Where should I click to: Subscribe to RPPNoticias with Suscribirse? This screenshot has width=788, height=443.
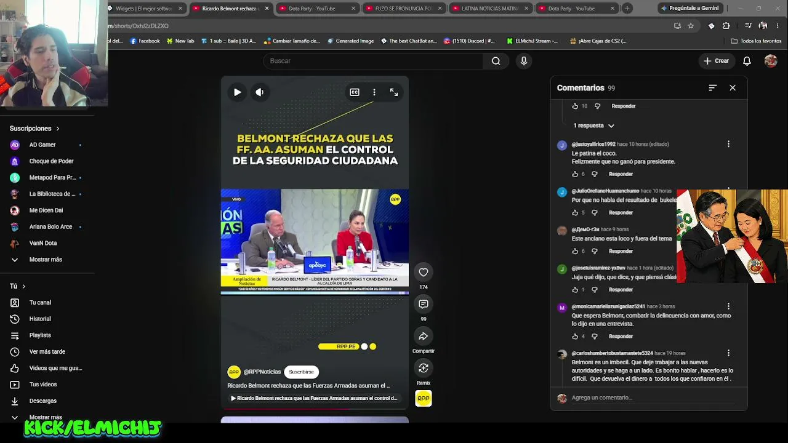[301, 372]
